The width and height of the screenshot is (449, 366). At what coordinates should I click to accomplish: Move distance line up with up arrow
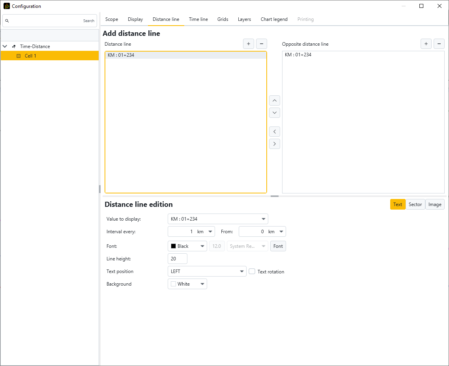click(x=275, y=100)
